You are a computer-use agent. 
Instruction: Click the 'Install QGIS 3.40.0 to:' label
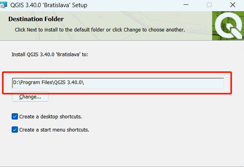point(50,54)
